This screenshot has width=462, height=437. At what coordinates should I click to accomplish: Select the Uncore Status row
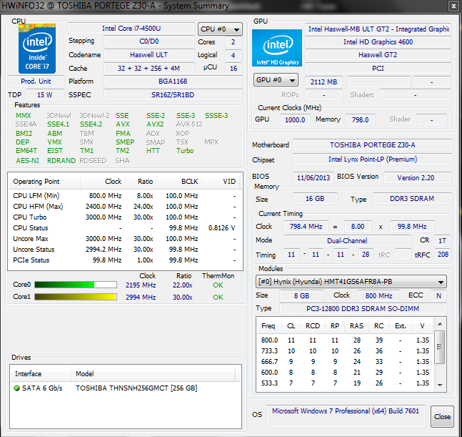125,250
